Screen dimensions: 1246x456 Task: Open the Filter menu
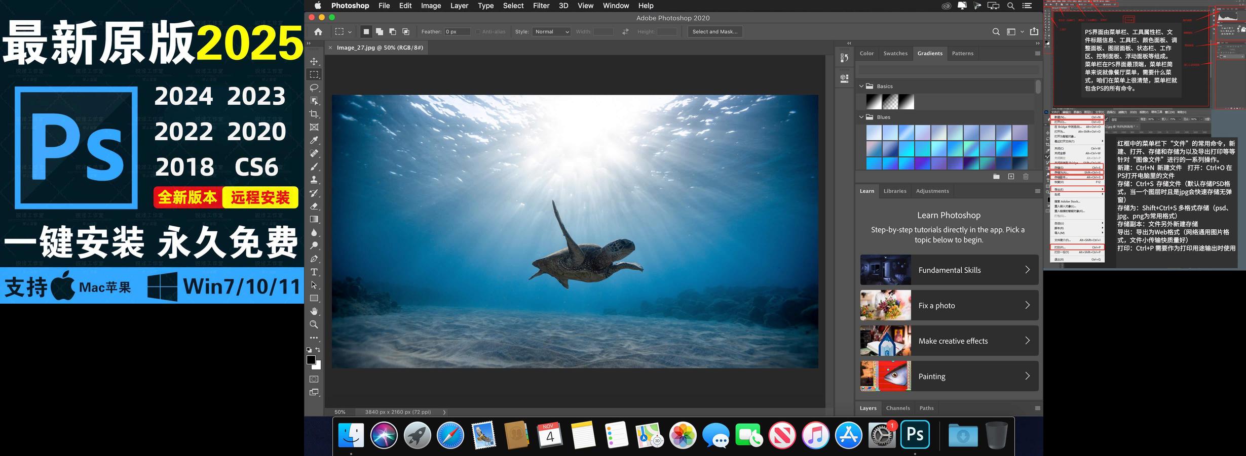541,6
